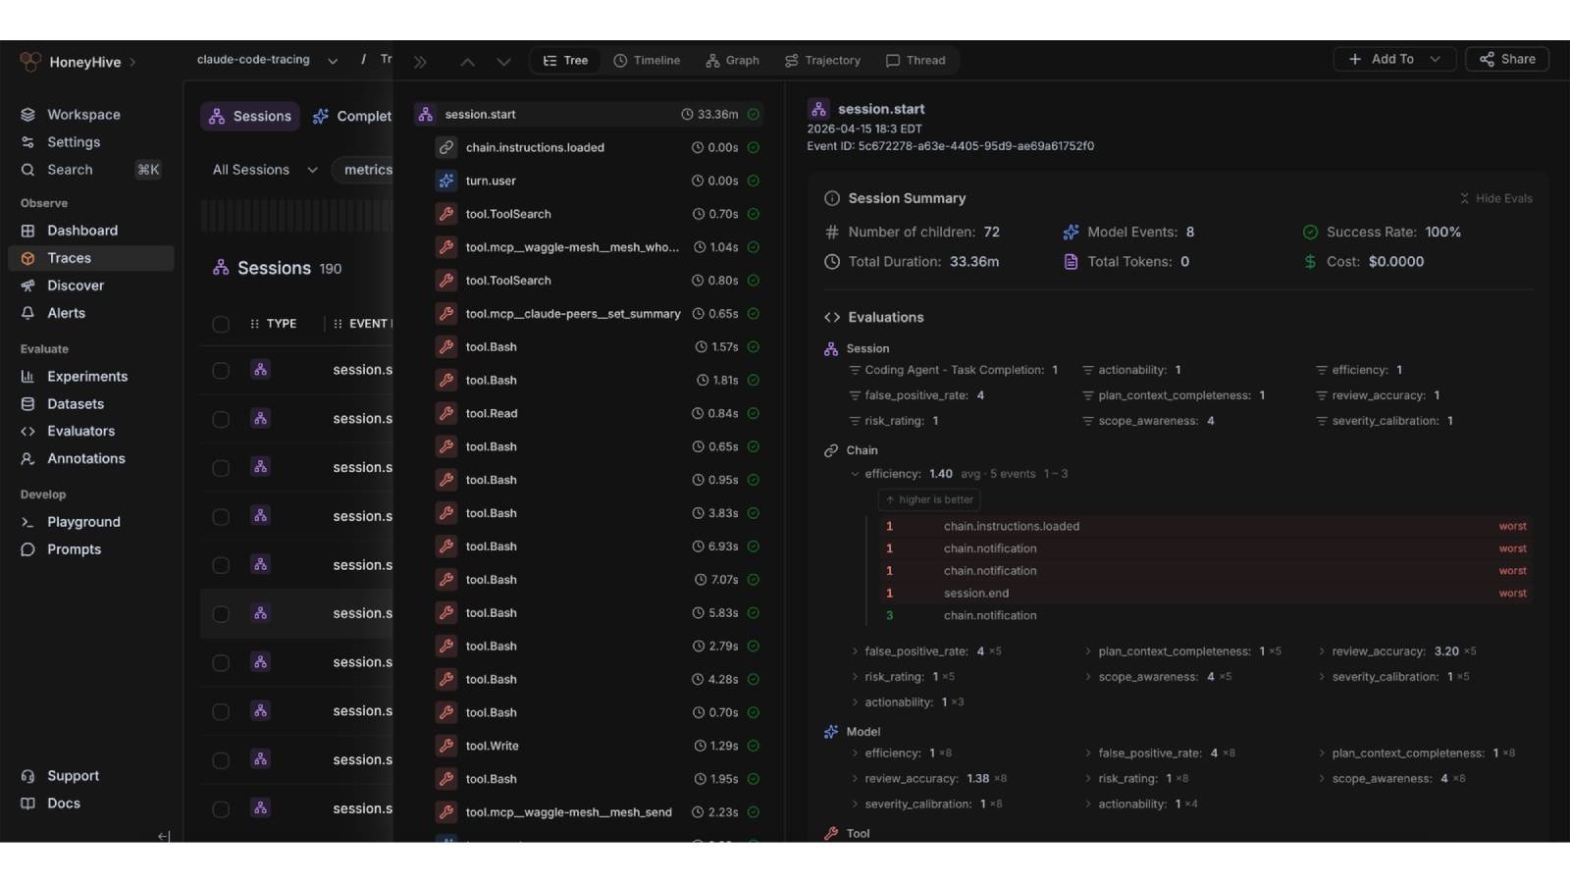This screenshot has height=883, width=1570.
Task: Select the second session.s row checkbox
Action: point(221,419)
